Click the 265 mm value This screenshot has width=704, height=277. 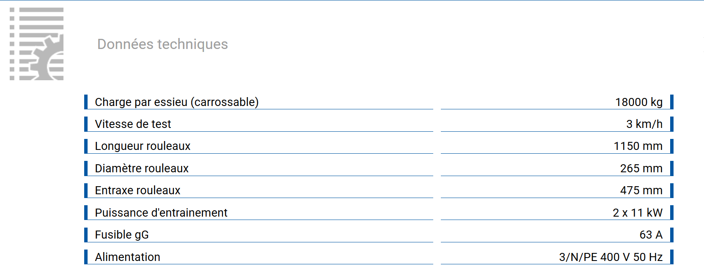pos(641,168)
